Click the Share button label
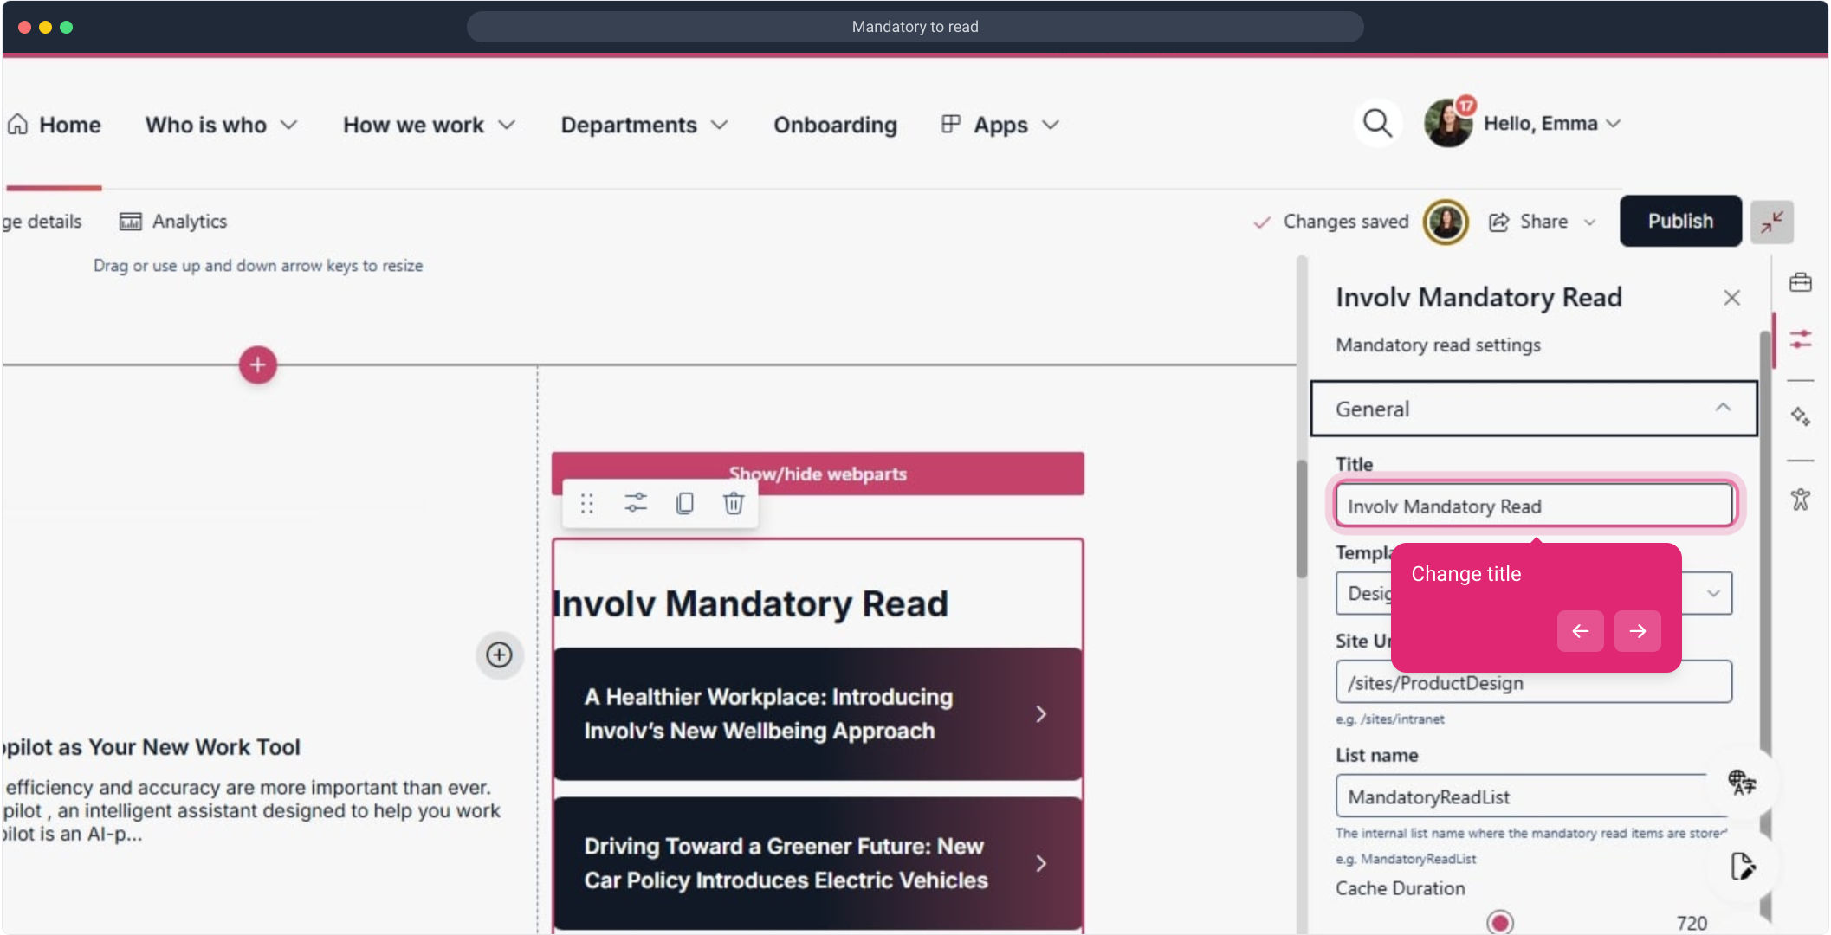Viewport: 1831px width, 935px height. [1543, 222]
